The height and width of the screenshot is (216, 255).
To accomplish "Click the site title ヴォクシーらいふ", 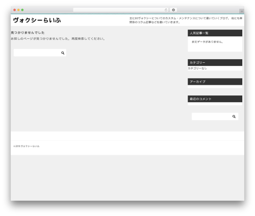I will coord(37,20).
